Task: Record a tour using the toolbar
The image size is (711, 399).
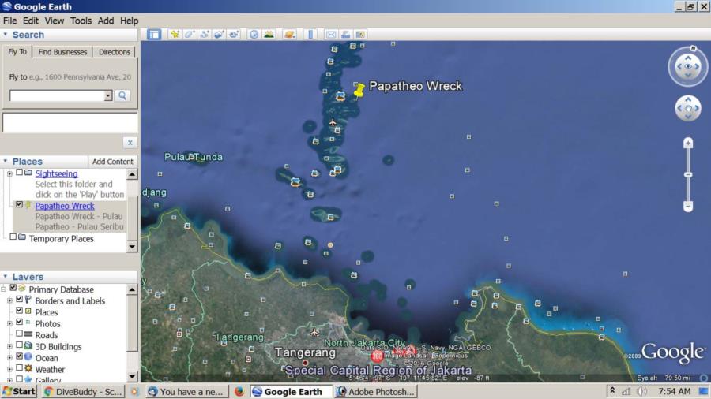Action: click(x=234, y=35)
